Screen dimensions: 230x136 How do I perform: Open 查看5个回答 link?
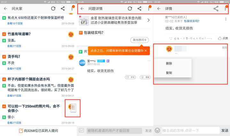coord(14,96)
